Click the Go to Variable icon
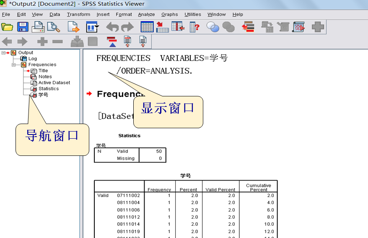Image resolution: width=368 pixels, height=238 pixels. pyautogui.click(x=178, y=26)
